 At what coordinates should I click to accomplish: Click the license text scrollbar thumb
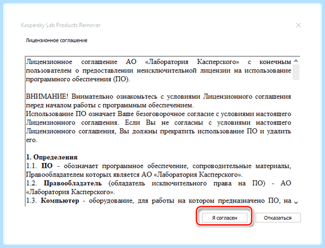(296, 72)
